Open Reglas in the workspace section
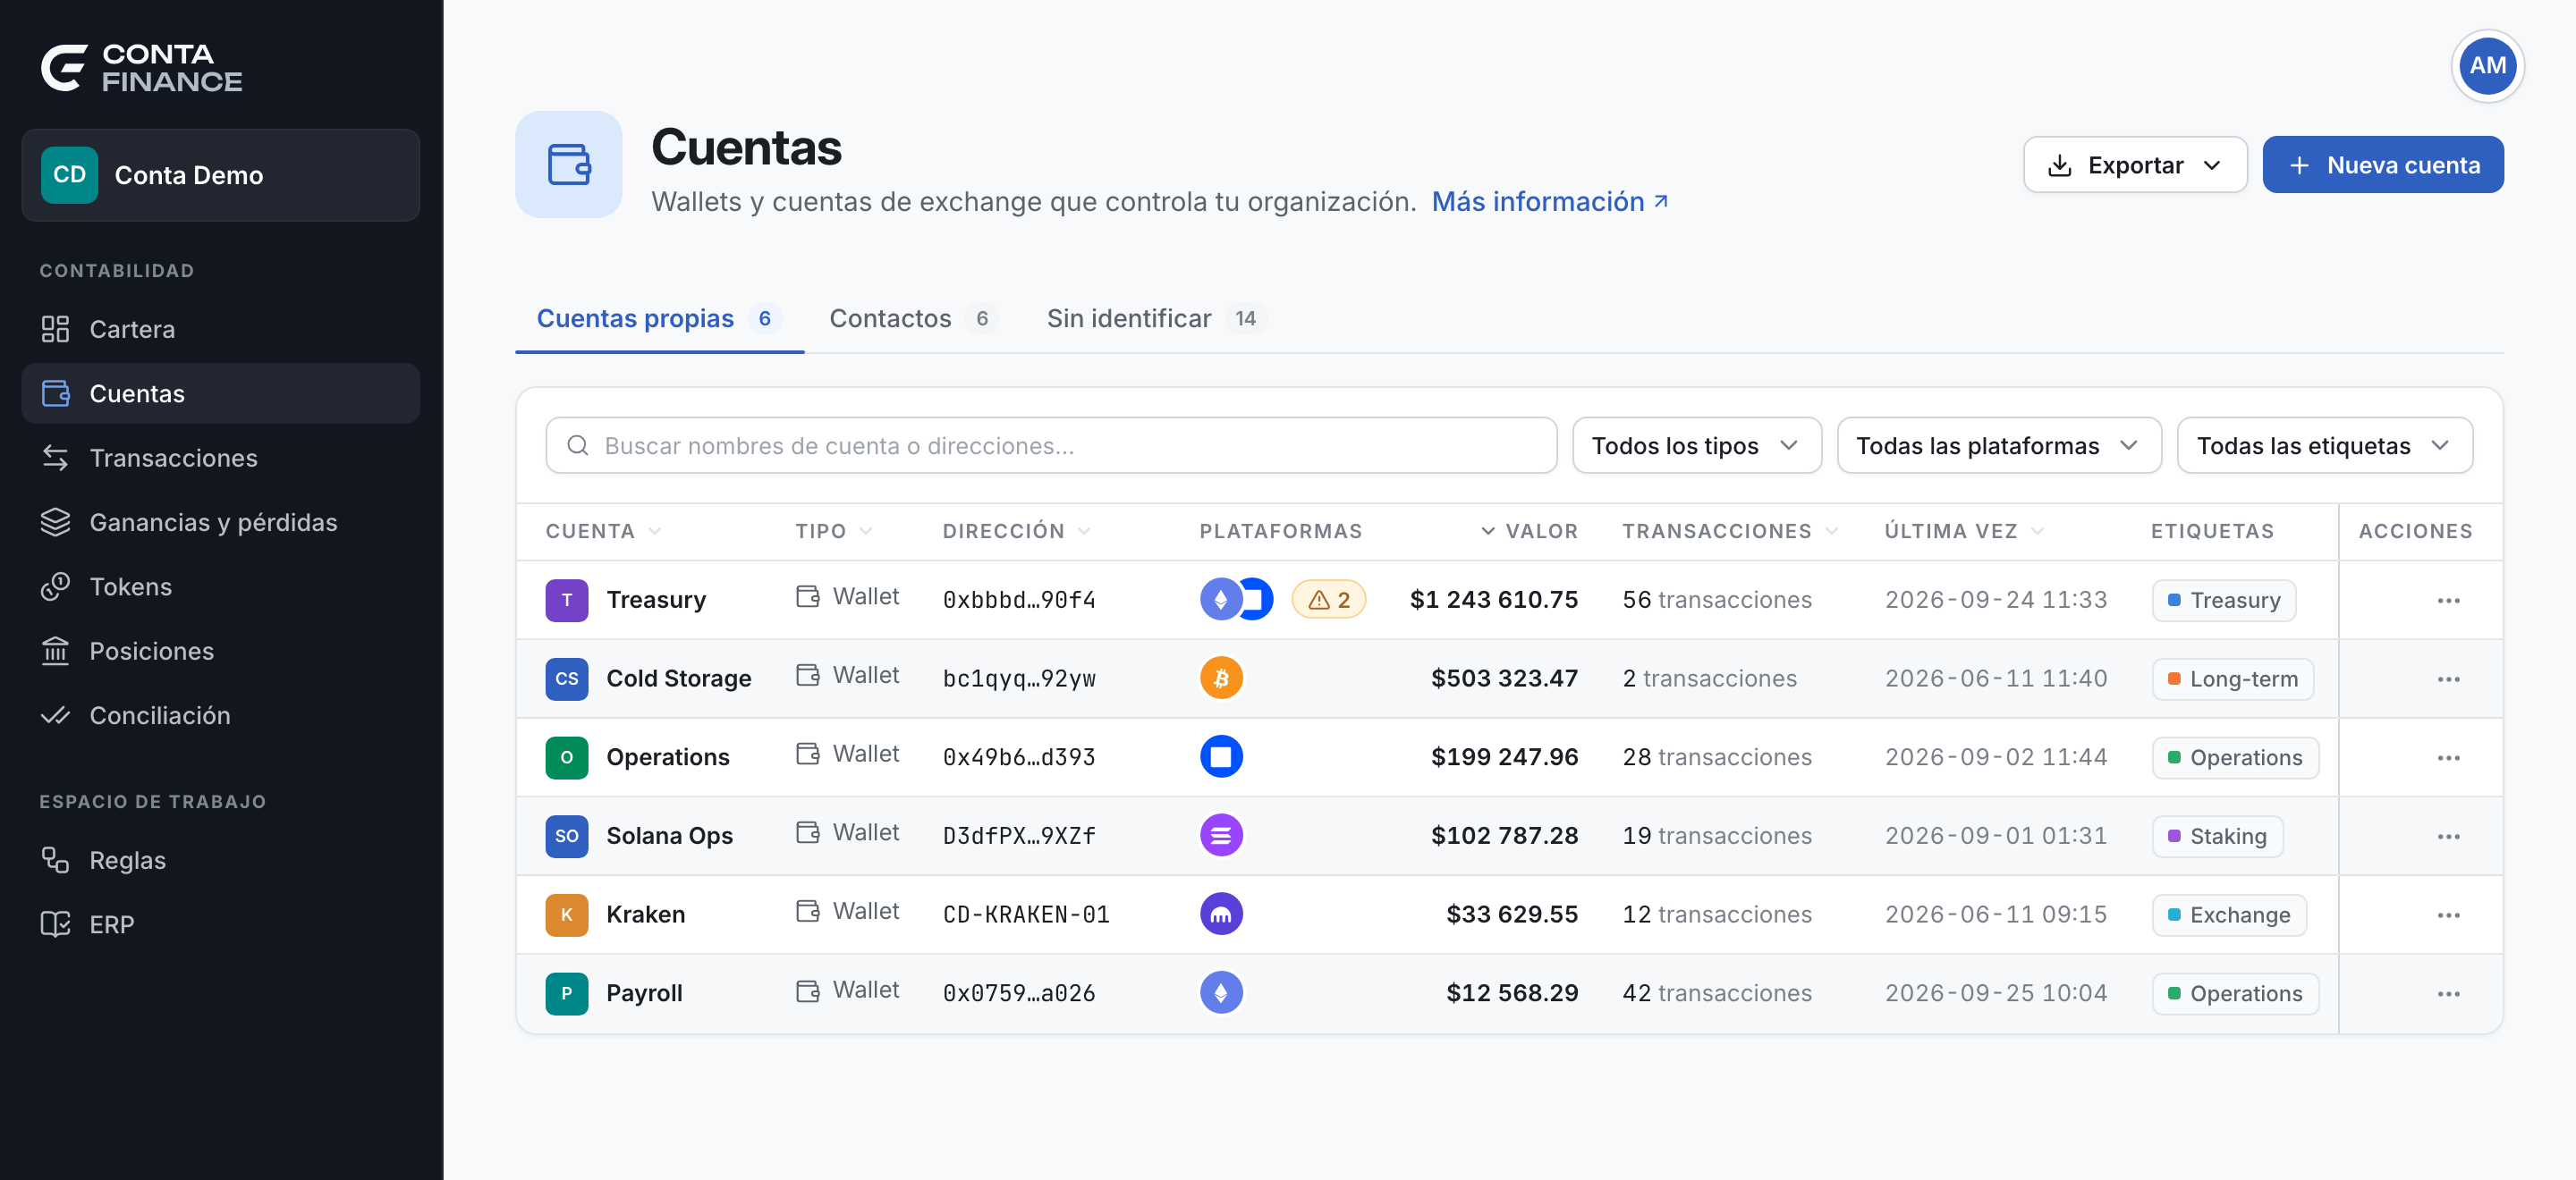The height and width of the screenshot is (1180, 2576). point(220,860)
